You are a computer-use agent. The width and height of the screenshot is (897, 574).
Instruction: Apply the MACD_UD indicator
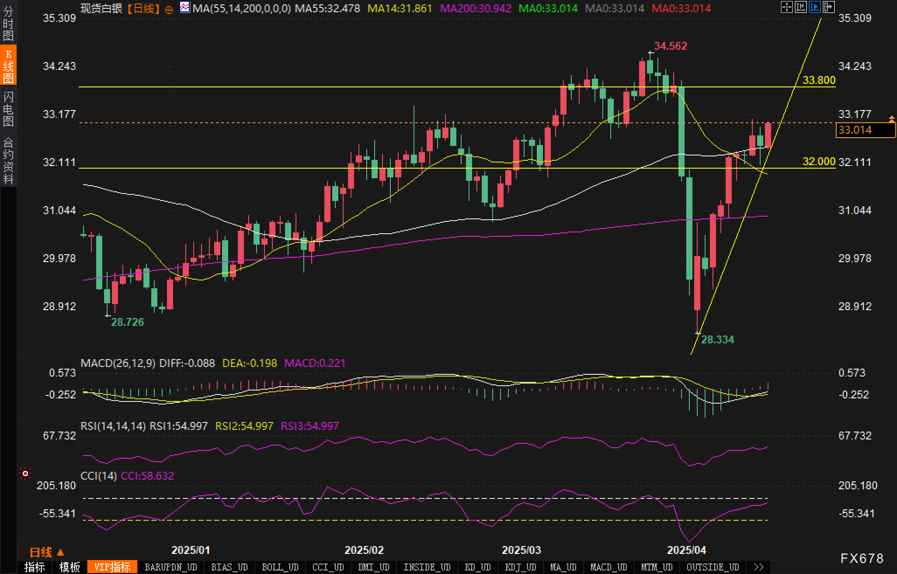[608, 567]
